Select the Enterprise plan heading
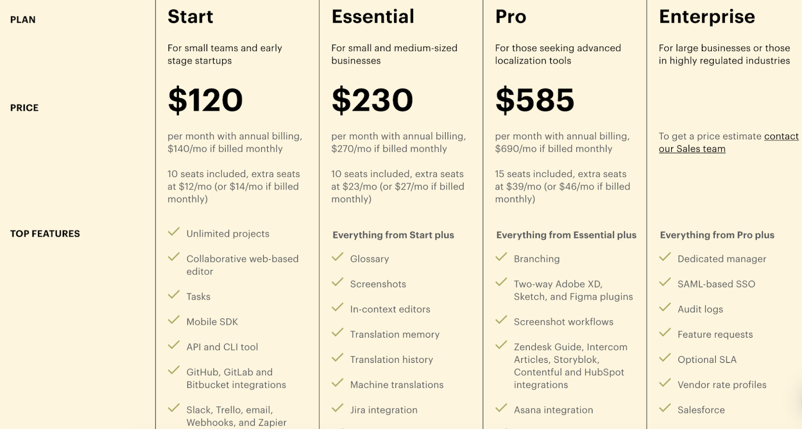Screen dimensions: 802x429 (x=707, y=17)
